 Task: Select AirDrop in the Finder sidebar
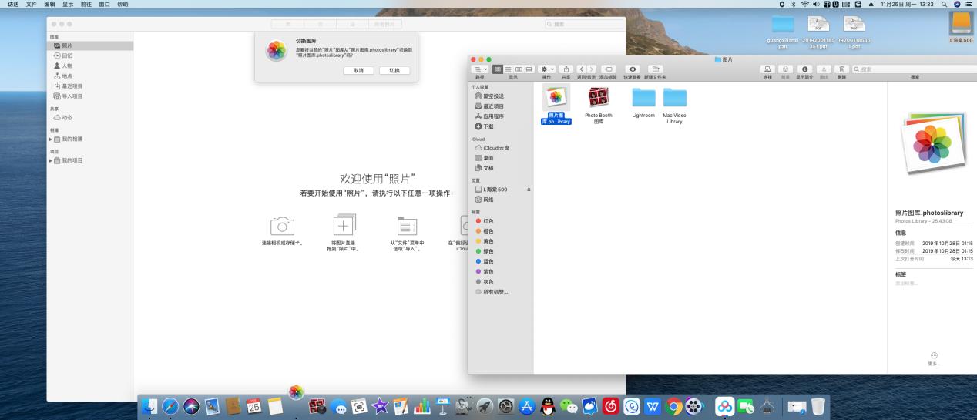pyautogui.click(x=493, y=96)
